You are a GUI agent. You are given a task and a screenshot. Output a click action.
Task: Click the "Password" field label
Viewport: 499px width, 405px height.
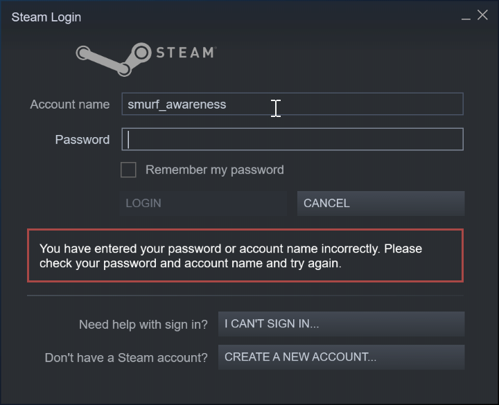82,139
